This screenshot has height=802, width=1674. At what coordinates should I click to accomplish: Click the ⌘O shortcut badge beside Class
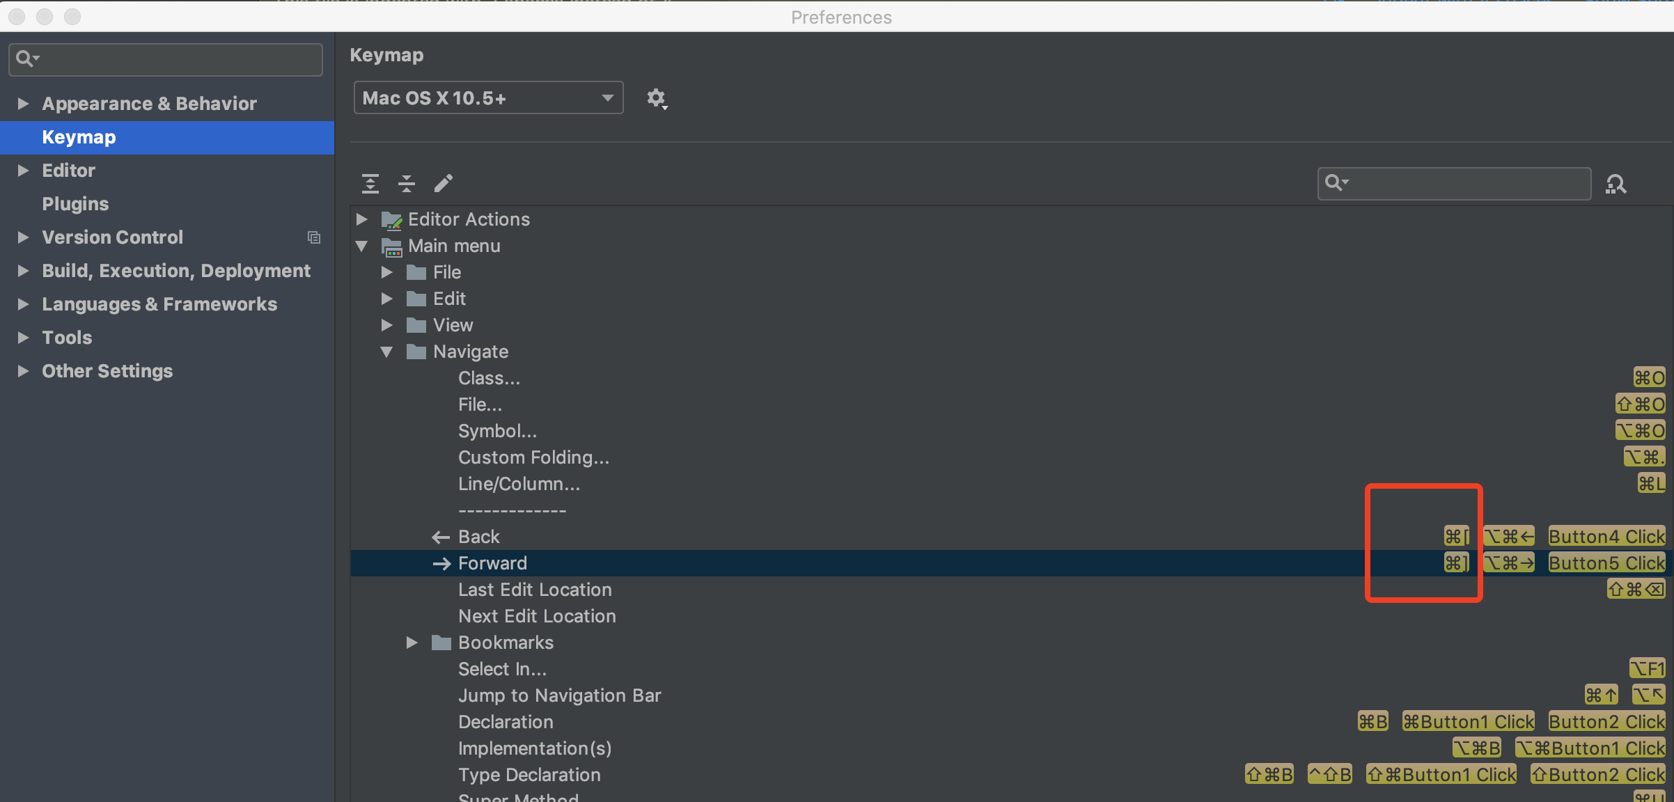click(1649, 378)
